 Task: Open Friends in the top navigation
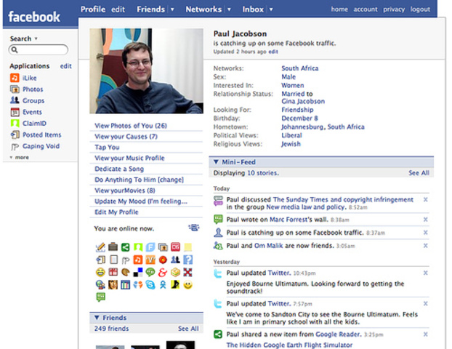150,9
